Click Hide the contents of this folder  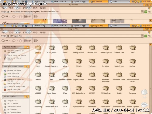(16, 52)
